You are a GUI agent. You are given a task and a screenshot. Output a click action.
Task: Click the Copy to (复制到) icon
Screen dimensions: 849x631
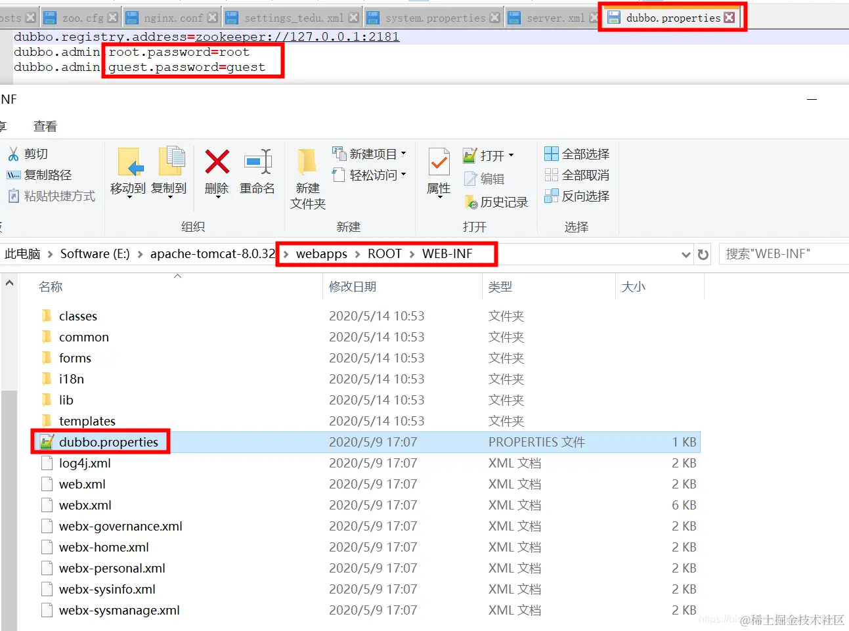171,162
